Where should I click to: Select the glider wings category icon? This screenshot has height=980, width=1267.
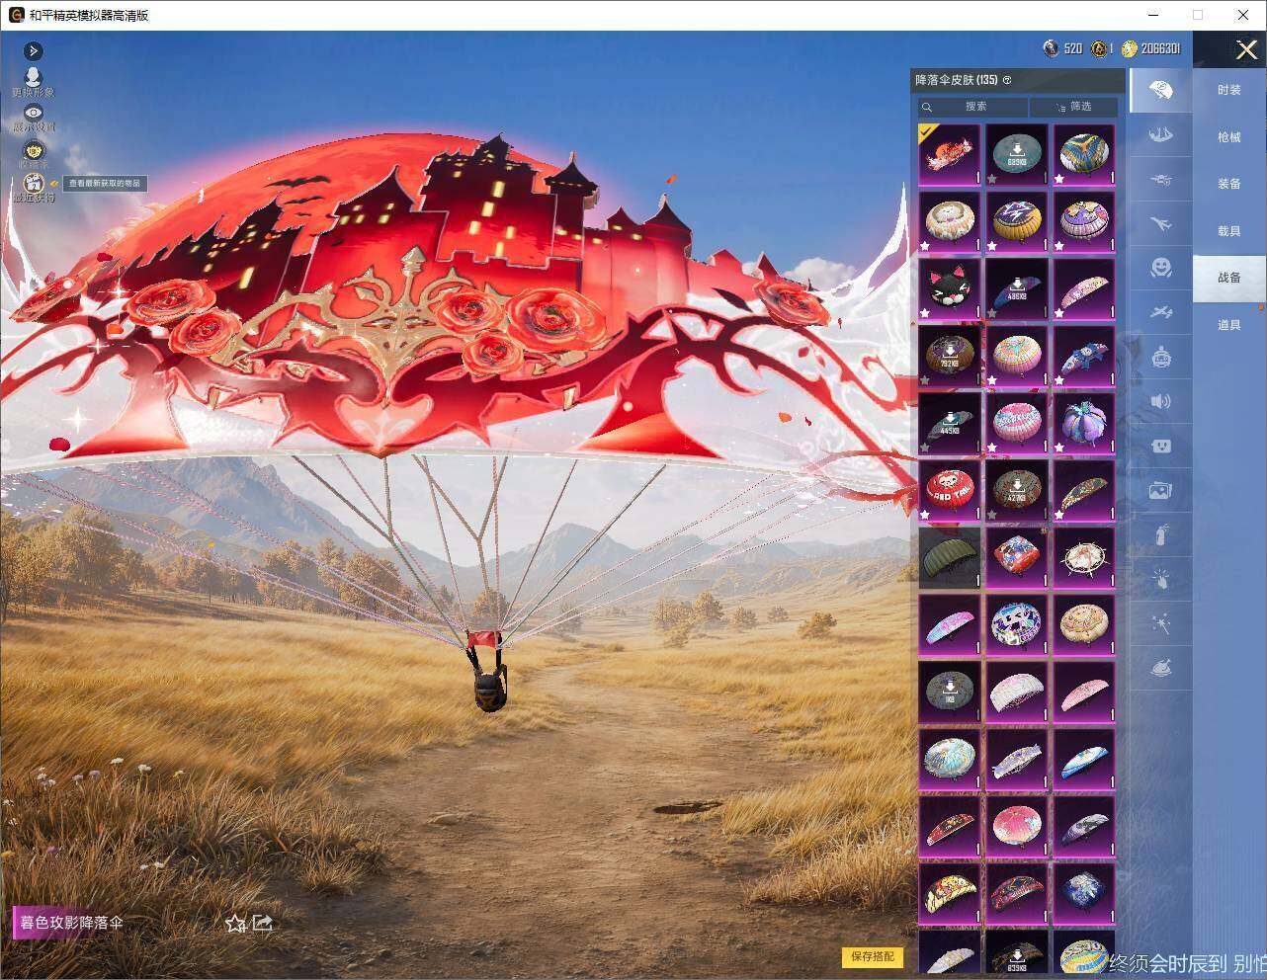(x=1161, y=135)
